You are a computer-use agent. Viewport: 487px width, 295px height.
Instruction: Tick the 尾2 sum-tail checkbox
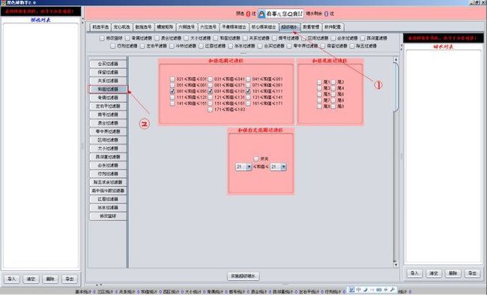(x=333, y=82)
